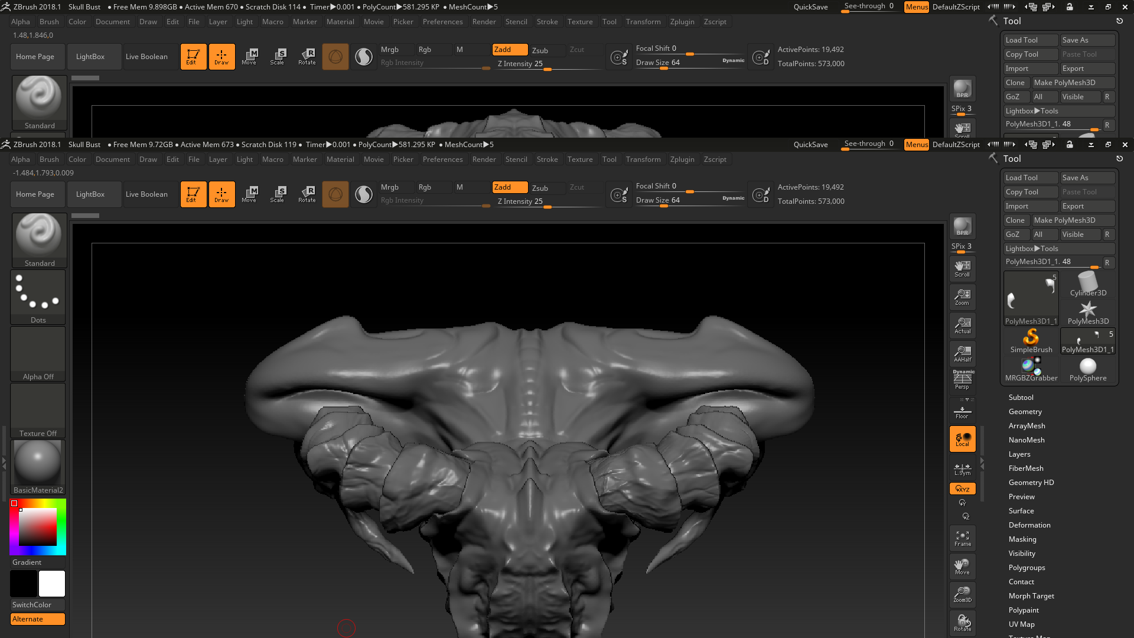Toggle XYZ rotation mode
Image resolution: width=1134 pixels, height=638 pixels.
coord(962,489)
